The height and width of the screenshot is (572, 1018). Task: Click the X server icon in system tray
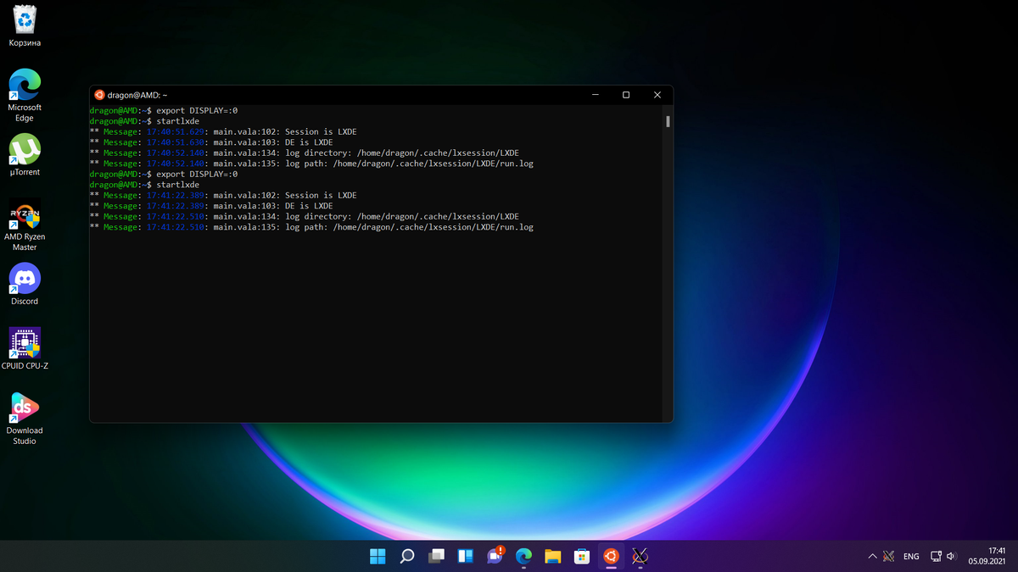tap(888, 557)
